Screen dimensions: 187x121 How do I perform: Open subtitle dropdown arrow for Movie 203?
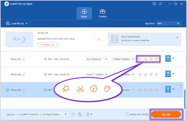133,90
